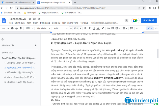Viewport: 159px width, 106px height.
Task: Open the text alignment dropdown
Action: point(125,28)
